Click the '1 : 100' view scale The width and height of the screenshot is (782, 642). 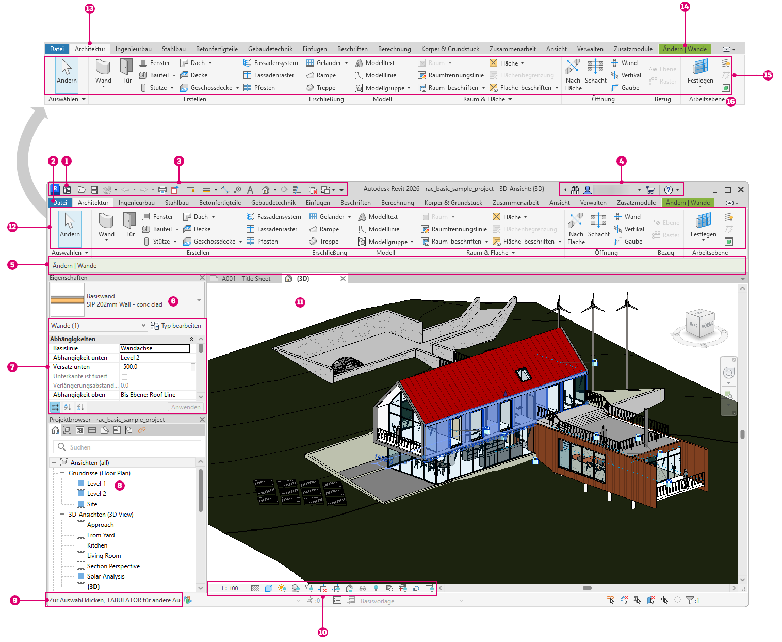[x=230, y=588]
